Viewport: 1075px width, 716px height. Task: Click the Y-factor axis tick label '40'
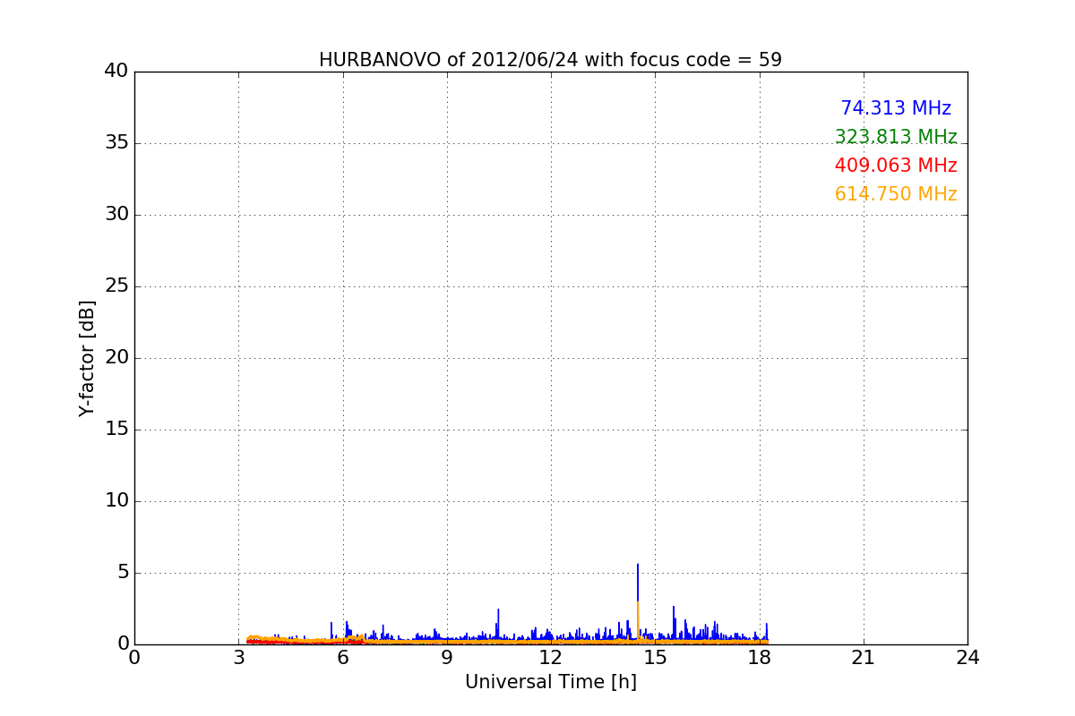point(116,72)
